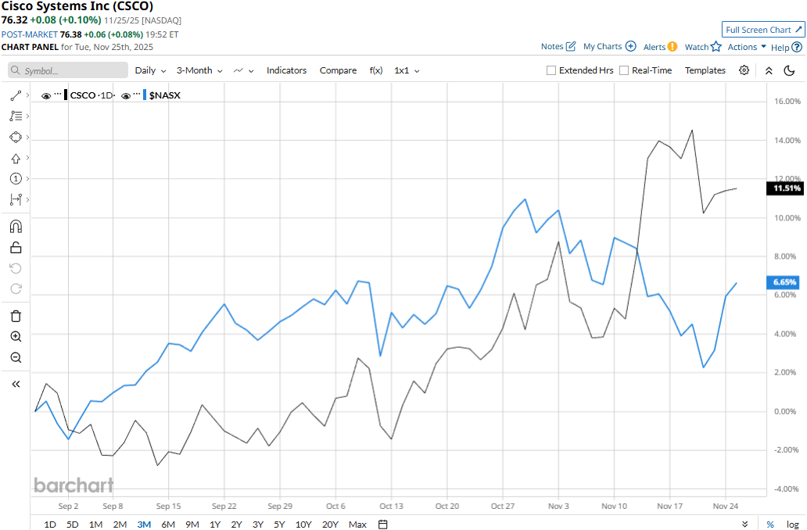Open the measure range tool
The height and width of the screenshot is (530, 807).
[x=16, y=199]
